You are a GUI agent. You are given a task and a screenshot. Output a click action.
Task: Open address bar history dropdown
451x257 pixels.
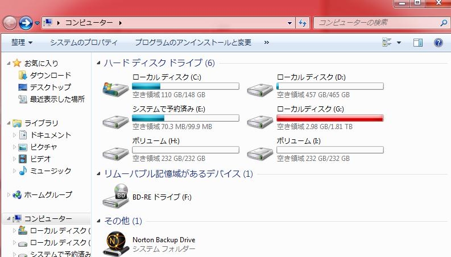tap(289, 23)
